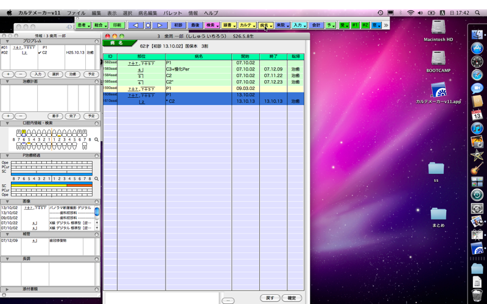Screen dimensions: 487x304
Task: Open the Macintosh HD drive icon
Action: 439,28
